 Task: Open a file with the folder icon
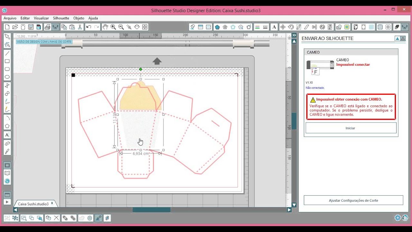pyautogui.click(x=15, y=27)
